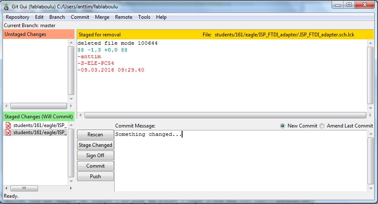The width and height of the screenshot is (378, 204).
Task: Minimize the Git Gui window
Action: (338, 5)
